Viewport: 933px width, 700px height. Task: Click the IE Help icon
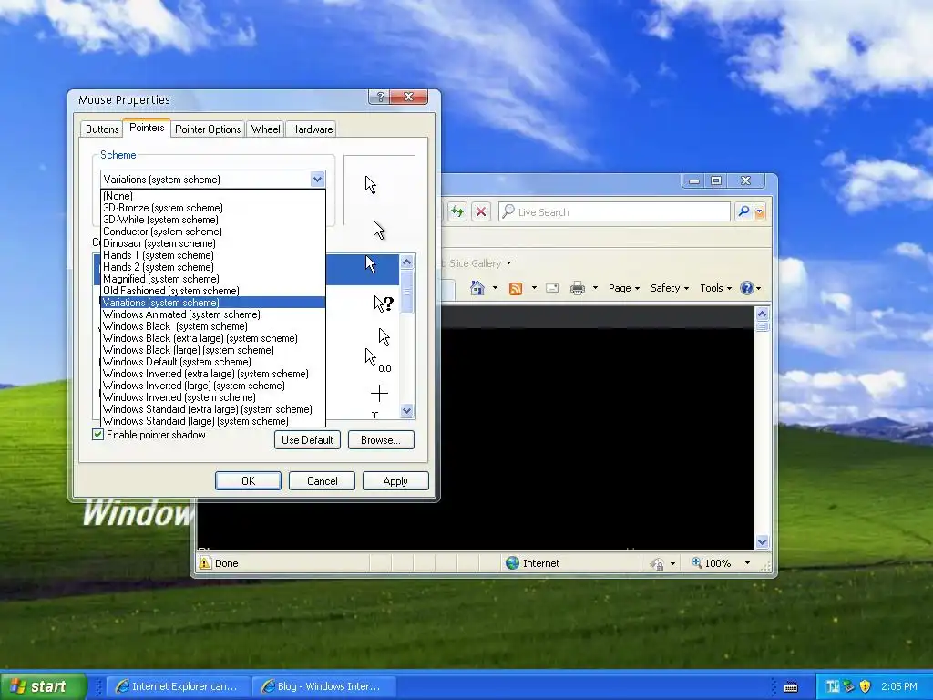pyautogui.click(x=747, y=288)
